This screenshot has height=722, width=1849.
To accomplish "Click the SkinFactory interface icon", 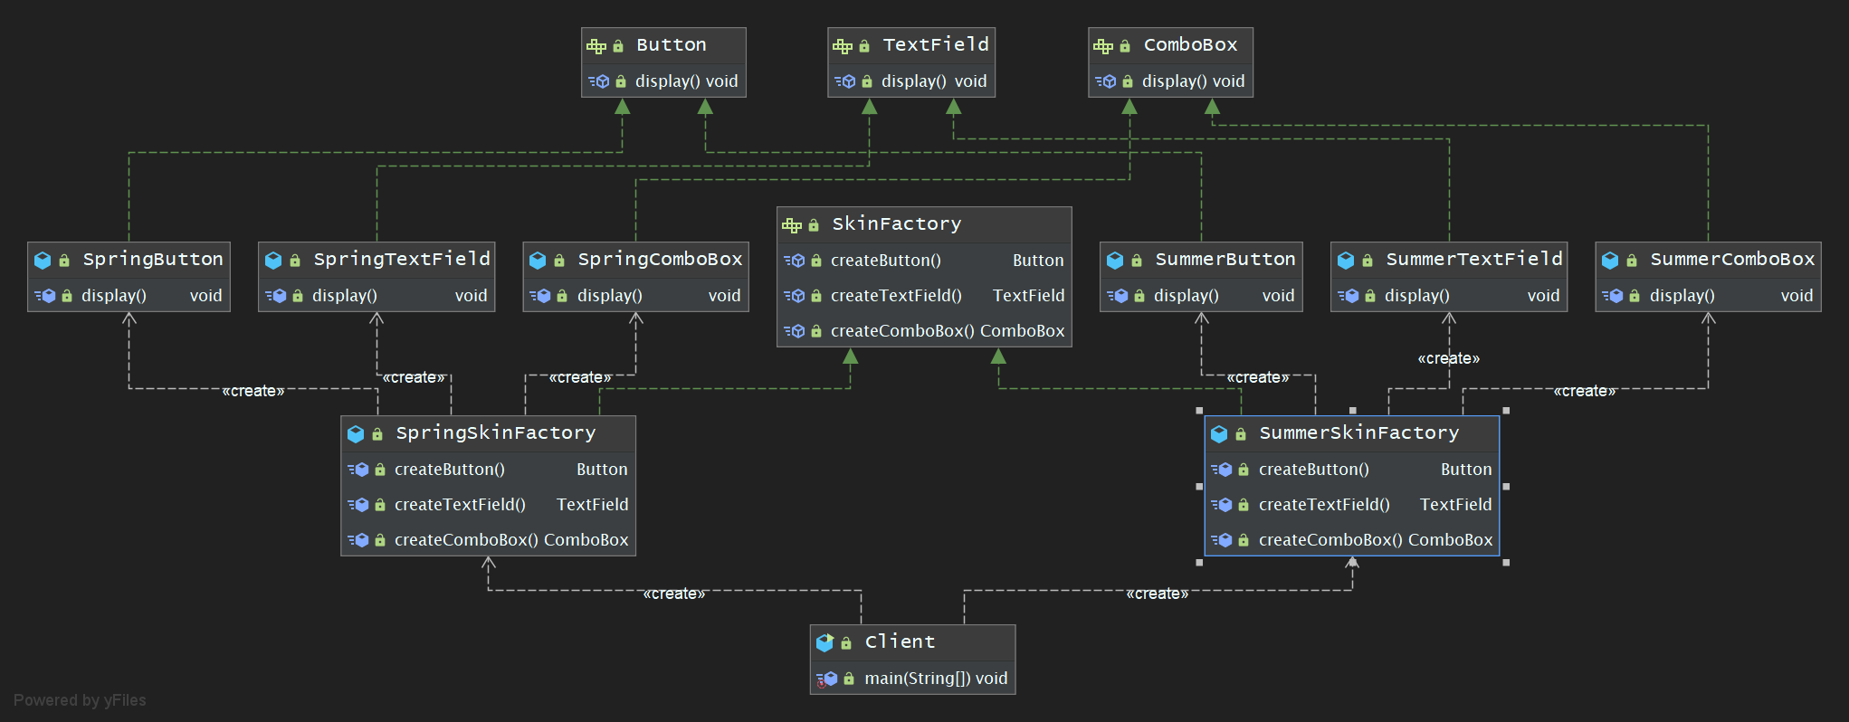I will (x=792, y=225).
